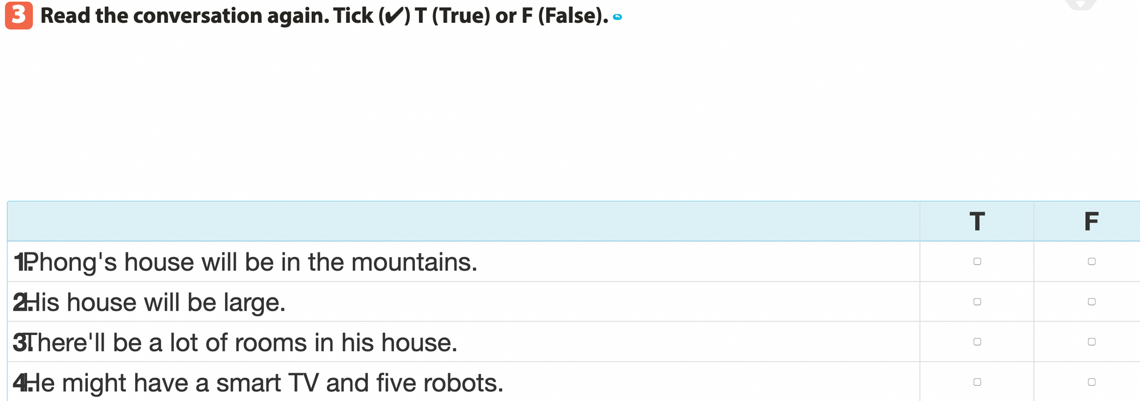The image size is (1140, 401).
Task: Mark T for "There'll be a lot of rooms"
Action: pyautogui.click(x=977, y=342)
